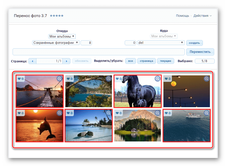Click the 'Выбрано' field showing 5/8
The width and height of the screenshot is (226, 166).
tap(205, 61)
